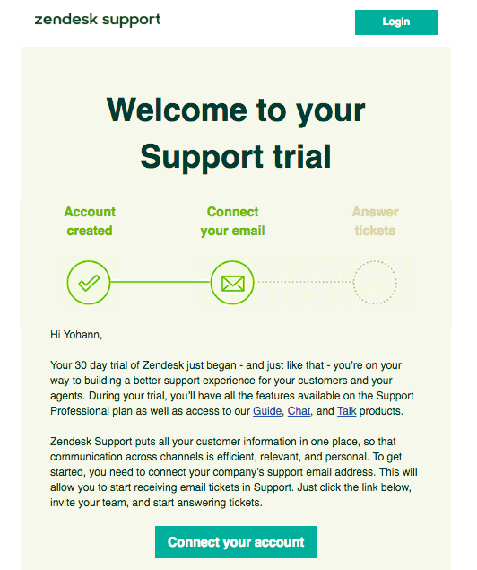The height and width of the screenshot is (570, 477).
Task: Click the dotted progress line
Action: point(304,282)
